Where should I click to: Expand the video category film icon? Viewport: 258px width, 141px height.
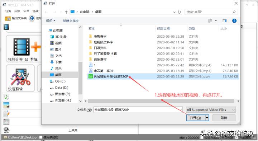pos(6,27)
